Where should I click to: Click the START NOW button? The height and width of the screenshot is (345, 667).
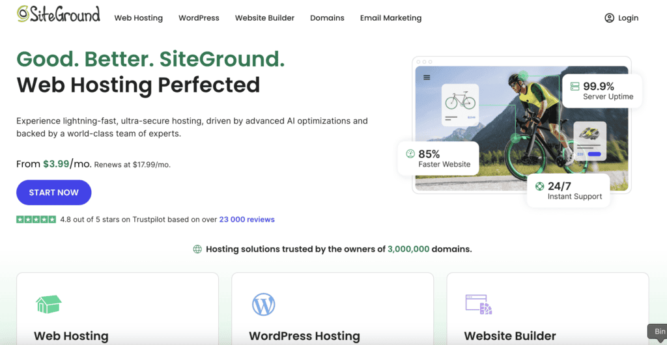click(54, 193)
